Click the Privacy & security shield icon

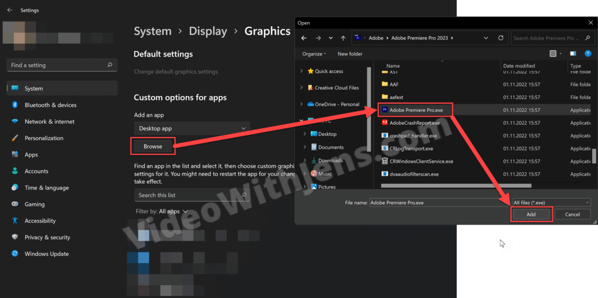coord(15,237)
